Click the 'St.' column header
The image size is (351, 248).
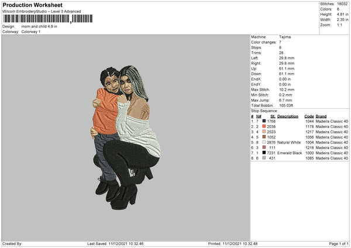[x=273, y=116]
